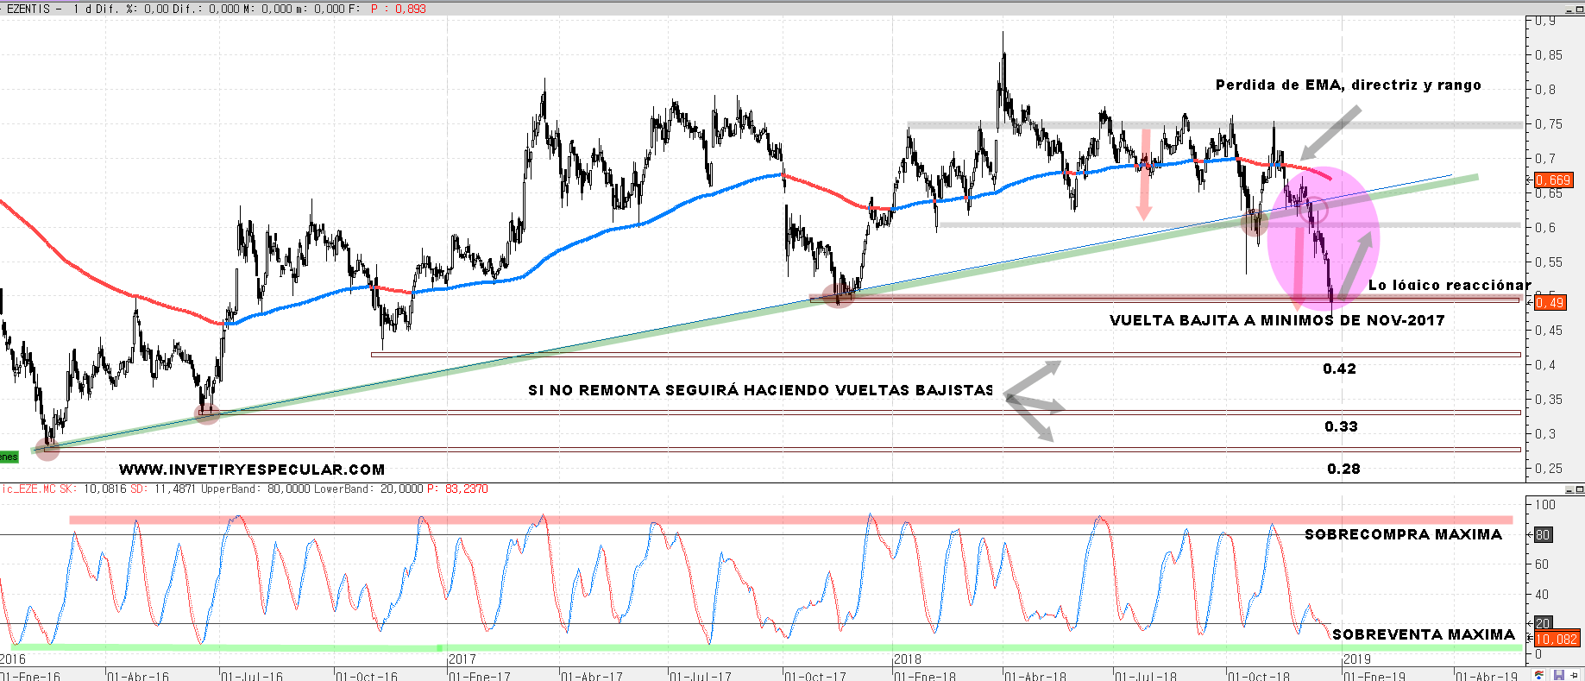Minimize the EZENTIS price chart panel
The image size is (1585, 681).
(1569, 9)
